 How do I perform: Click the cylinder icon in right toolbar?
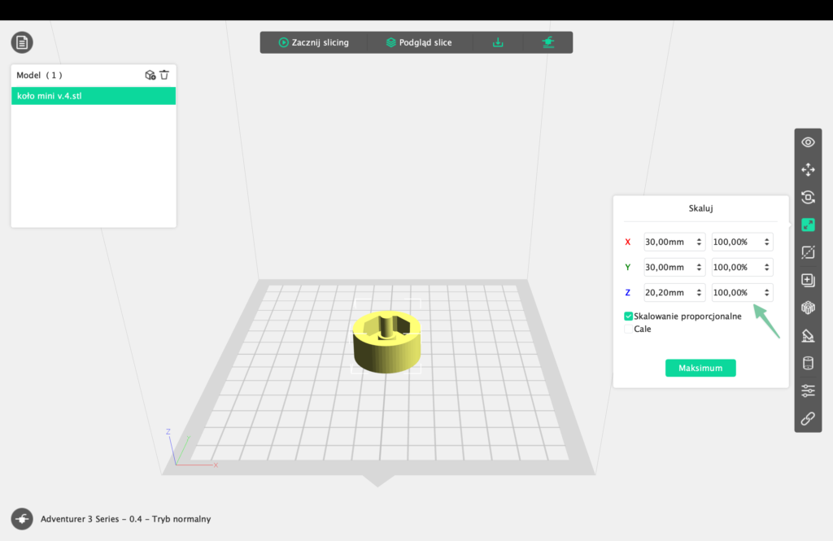point(808,363)
